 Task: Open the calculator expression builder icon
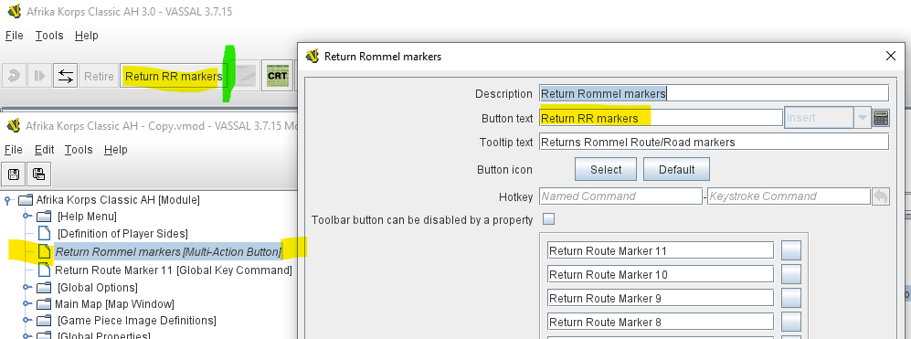881,118
